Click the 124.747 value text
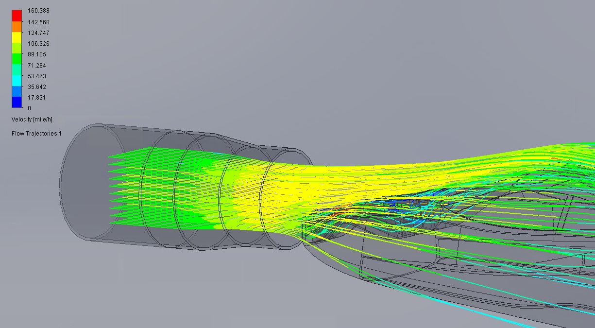The height and width of the screenshot is (328, 595). click(37, 33)
